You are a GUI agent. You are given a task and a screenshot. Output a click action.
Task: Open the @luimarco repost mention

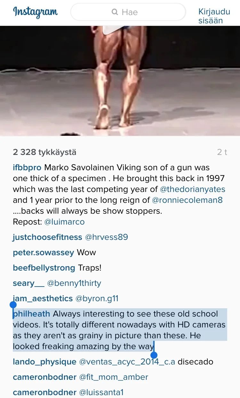64,222
